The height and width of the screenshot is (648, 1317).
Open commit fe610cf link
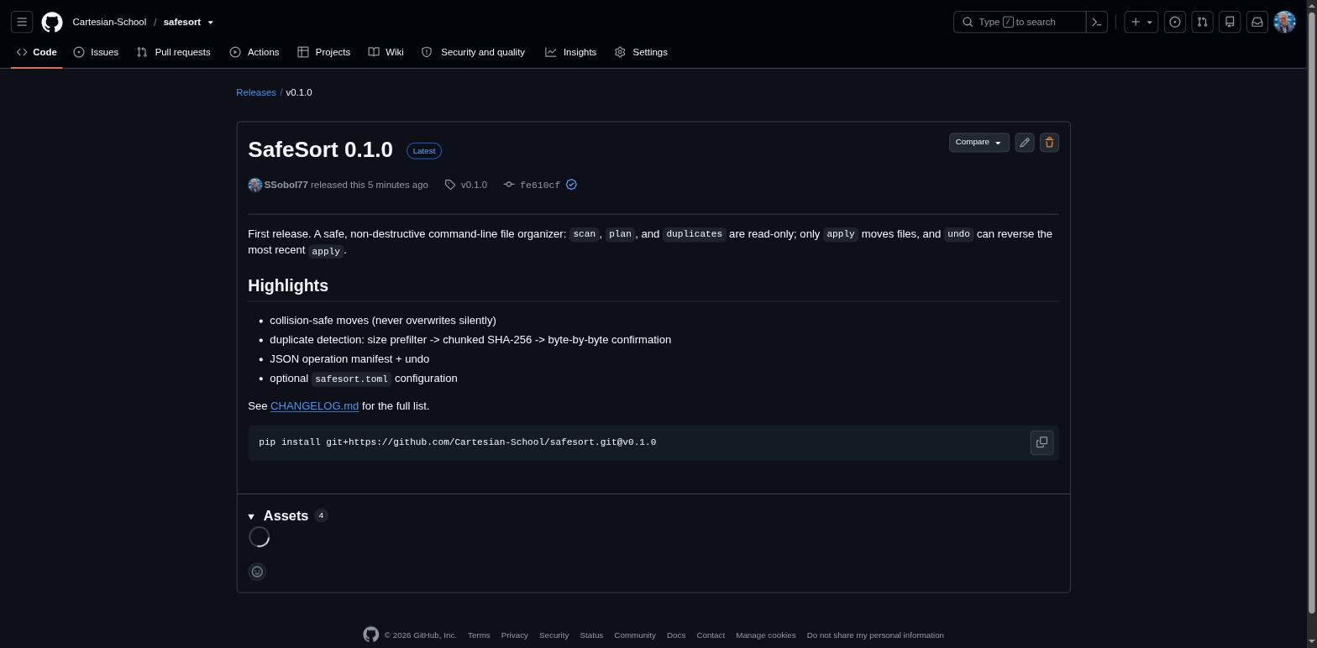click(x=540, y=185)
